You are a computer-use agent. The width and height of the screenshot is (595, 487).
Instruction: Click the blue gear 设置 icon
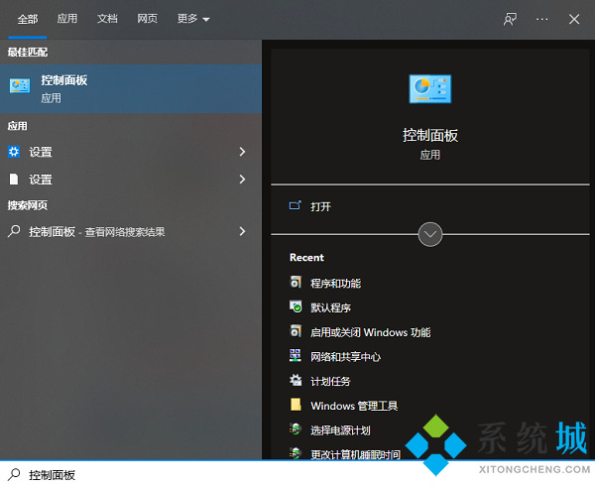point(14,152)
